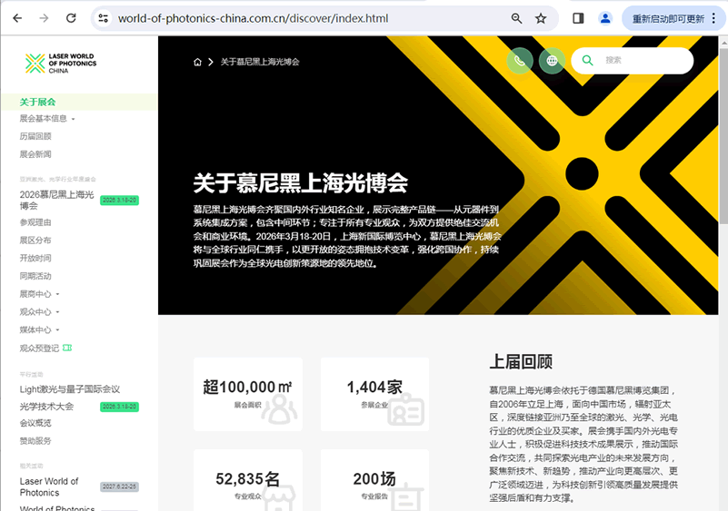
Task: Open 赞助服务 in the sidebar
Action: coord(35,441)
